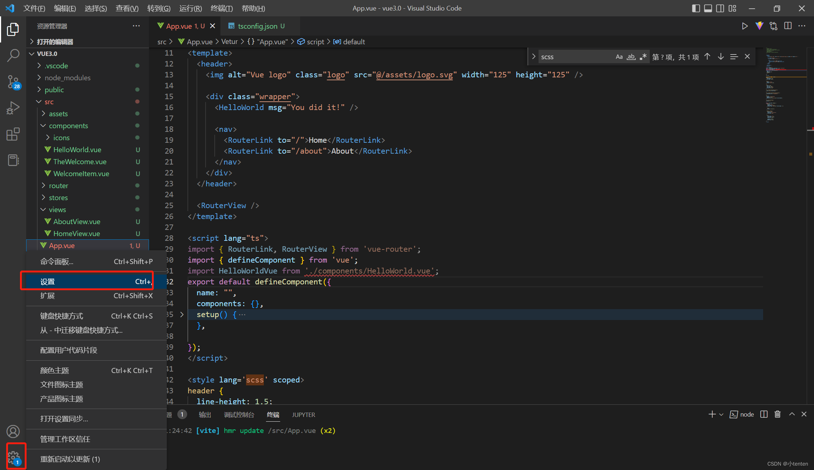The image size is (814, 470).
Task: Choose 颜色主题 menu entry
Action: (x=96, y=370)
